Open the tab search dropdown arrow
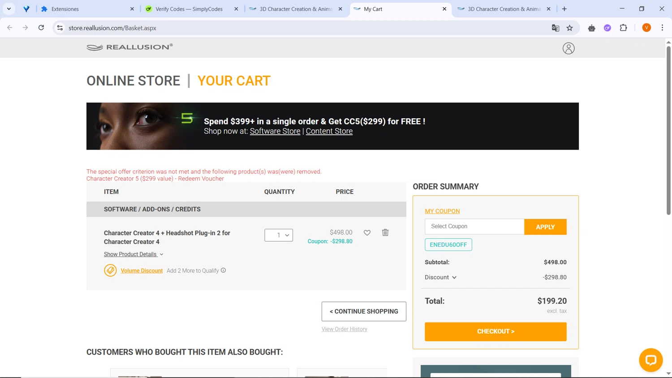Screen dimensions: 672x378 [9, 9]
